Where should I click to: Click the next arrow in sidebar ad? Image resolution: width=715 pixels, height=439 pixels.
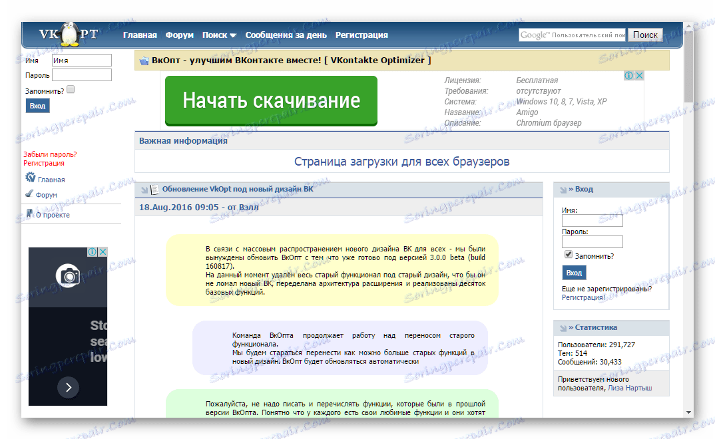[69, 388]
